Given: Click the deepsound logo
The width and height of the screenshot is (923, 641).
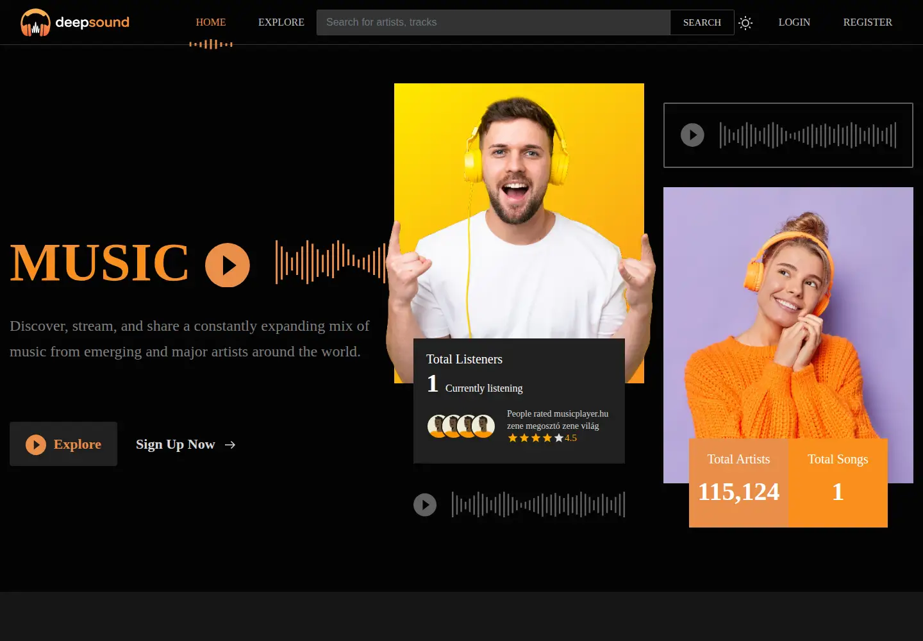Looking at the screenshot, I should (x=75, y=22).
